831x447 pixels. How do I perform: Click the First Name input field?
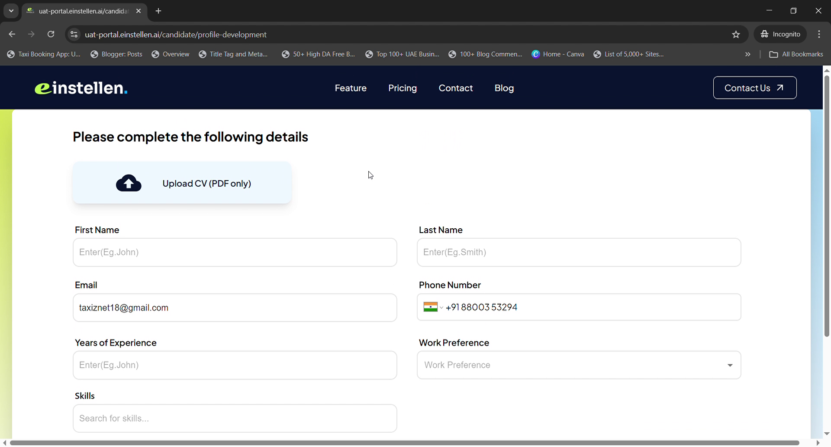click(235, 252)
